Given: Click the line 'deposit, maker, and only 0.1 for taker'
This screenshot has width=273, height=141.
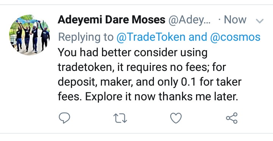Looking at the screenshot, I should click(x=149, y=82).
